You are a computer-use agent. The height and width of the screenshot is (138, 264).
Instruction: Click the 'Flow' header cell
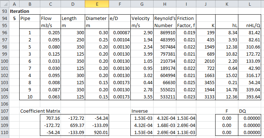(51, 18)
